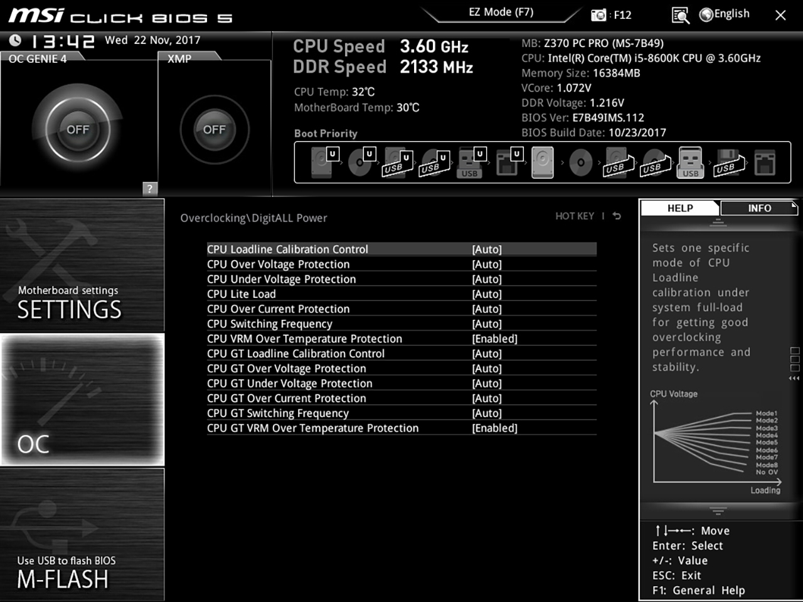
Task: Open the BIOS search magnifier icon
Action: tap(680, 14)
